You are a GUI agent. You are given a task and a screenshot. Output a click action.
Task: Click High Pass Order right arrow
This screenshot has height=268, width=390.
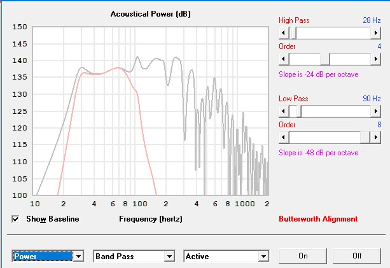coord(375,59)
